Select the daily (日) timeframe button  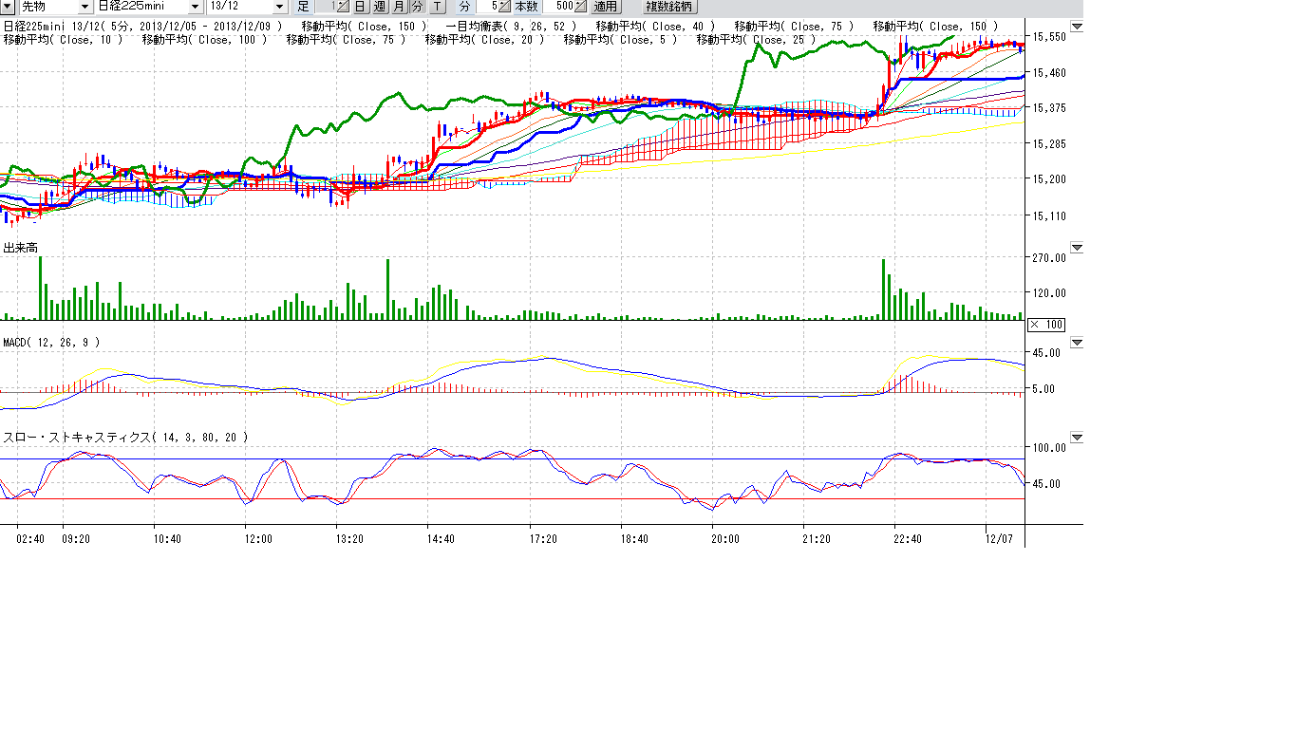pos(361,7)
